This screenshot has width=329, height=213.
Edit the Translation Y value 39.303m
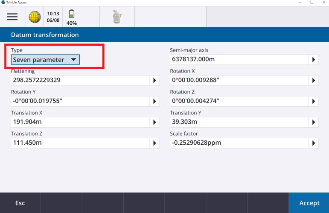[239, 122]
